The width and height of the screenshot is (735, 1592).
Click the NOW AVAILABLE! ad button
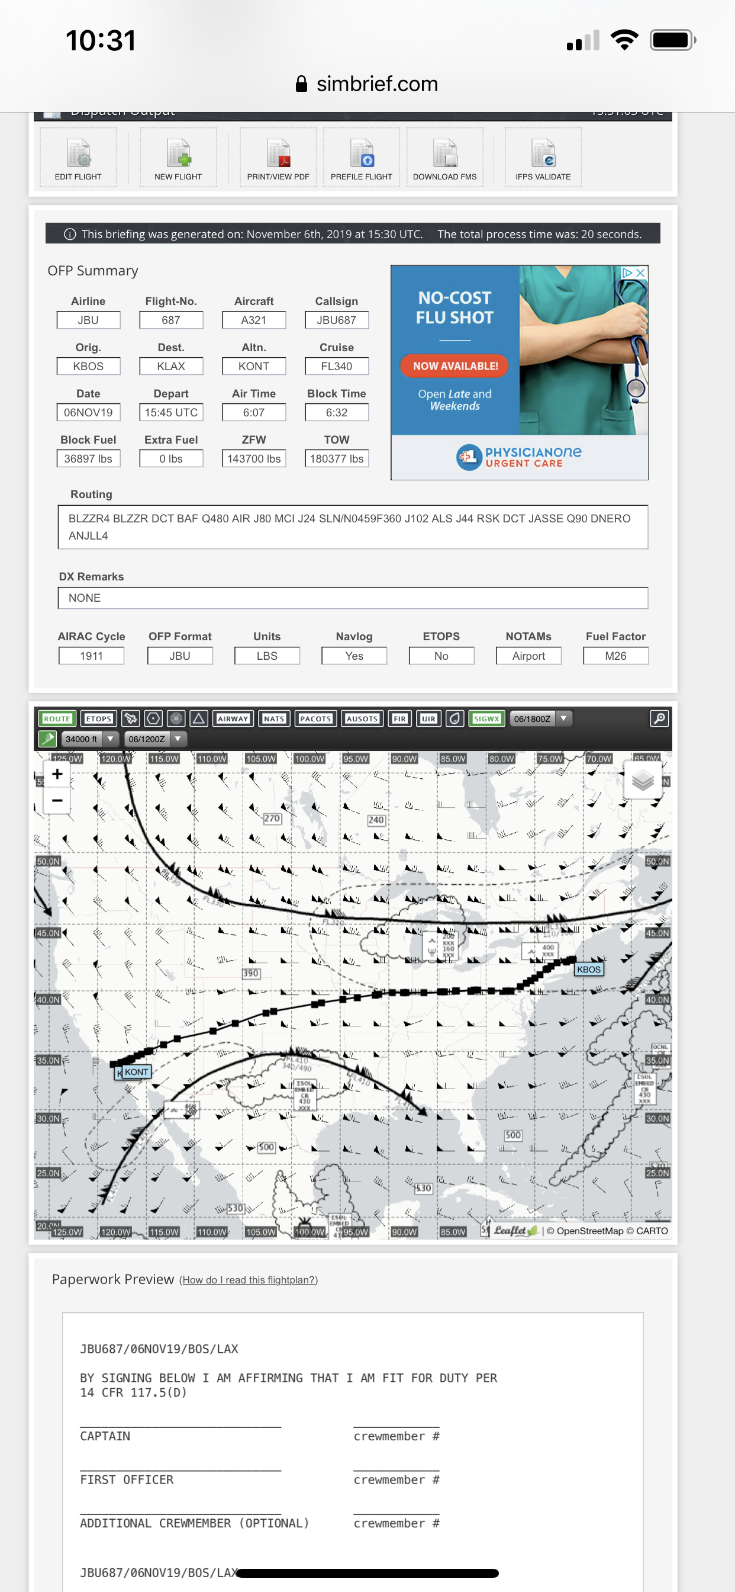pos(454,366)
